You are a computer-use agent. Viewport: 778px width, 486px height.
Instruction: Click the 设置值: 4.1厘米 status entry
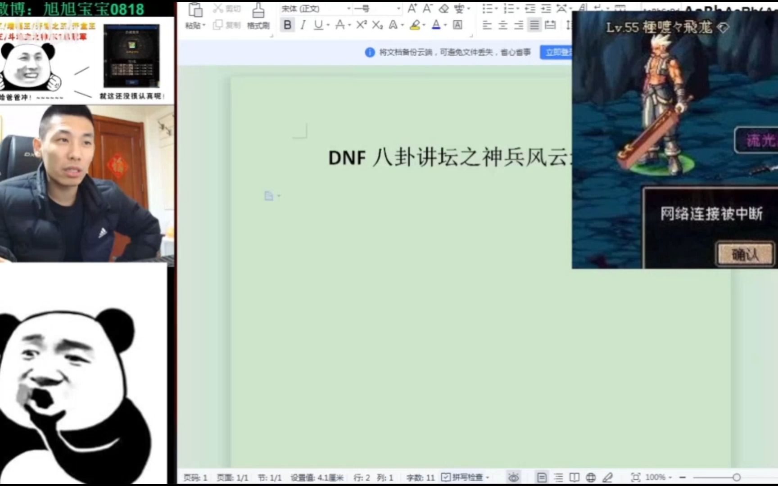[317, 477]
